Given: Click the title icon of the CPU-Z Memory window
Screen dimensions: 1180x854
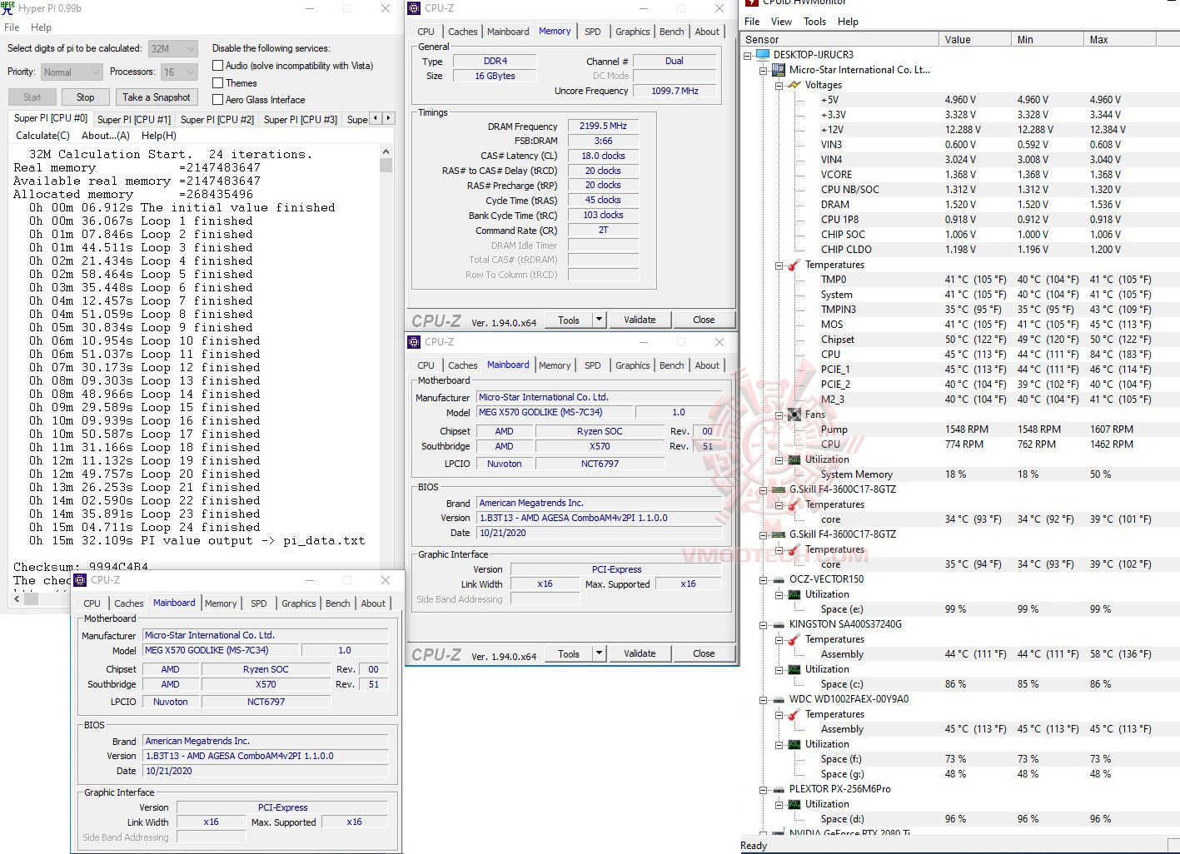Looking at the screenshot, I should 414,8.
